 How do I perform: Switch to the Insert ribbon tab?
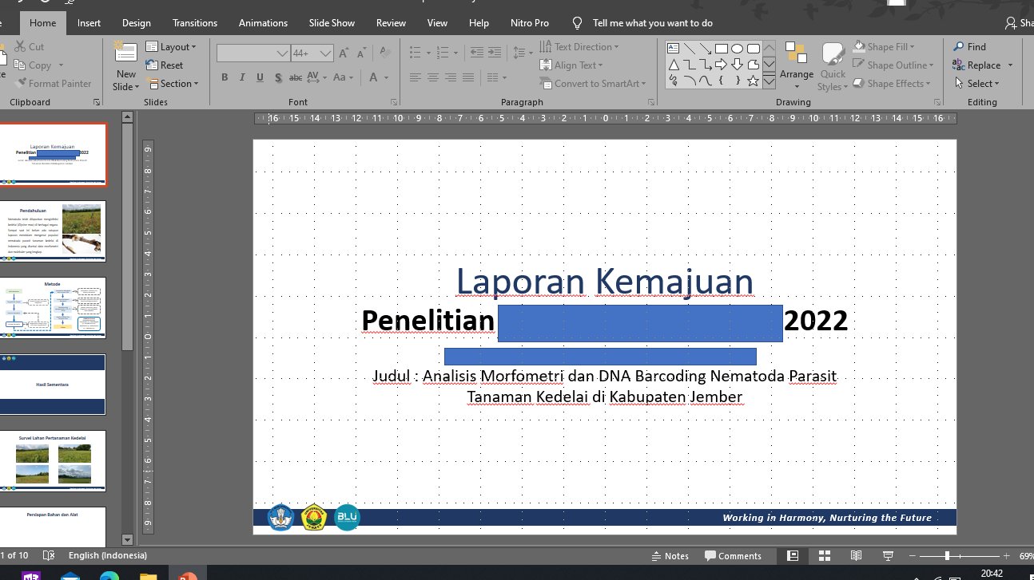coord(89,22)
